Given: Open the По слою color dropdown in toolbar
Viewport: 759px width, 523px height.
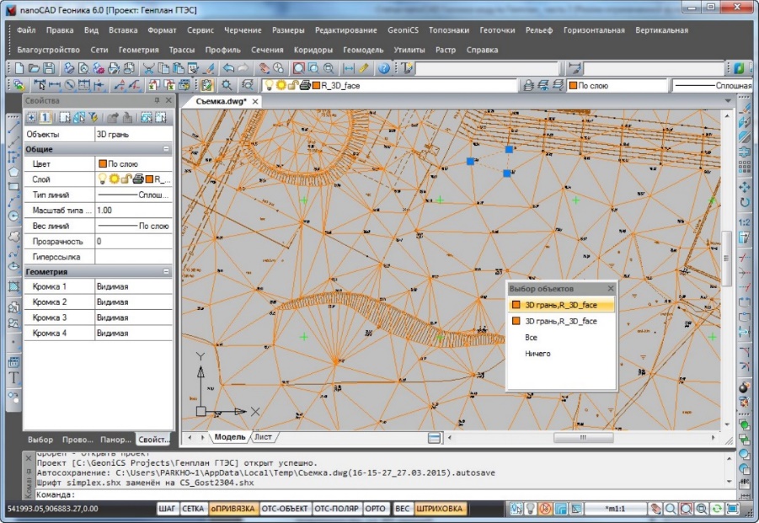Looking at the screenshot, I should coord(617,86).
